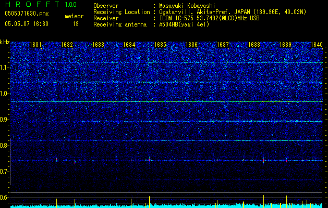Image resolution: width=328 pixels, height=208 pixels.
Task: Select the 1635 time marker
Action: [x=161, y=45]
